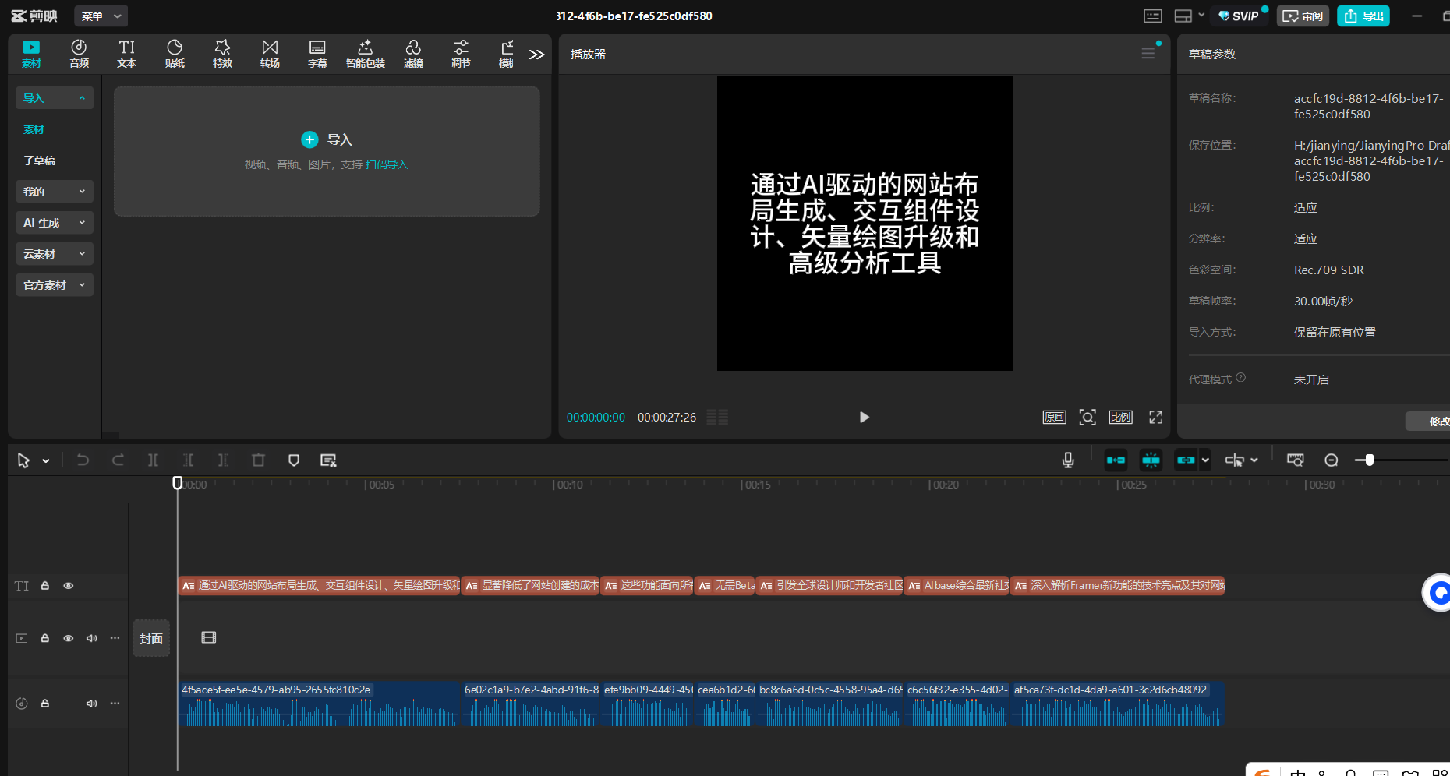Click the undo arrow in timeline toolbar

point(83,460)
